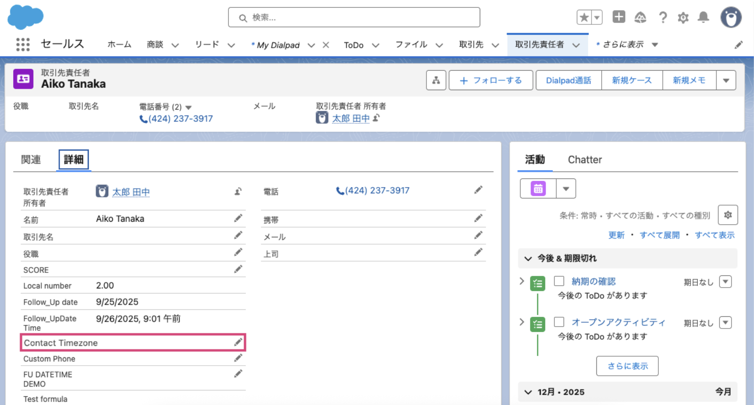Switch to the 関連 tab
The width and height of the screenshot is (754, 405).
click(31, 160)
